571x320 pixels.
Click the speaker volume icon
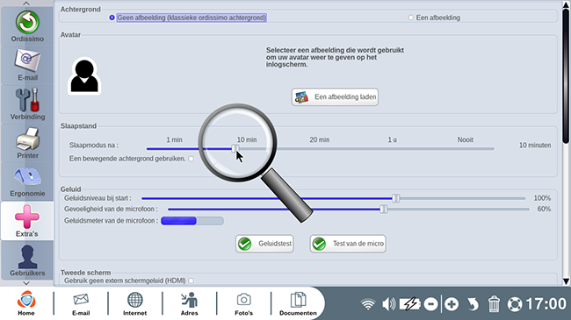point(388,303)
